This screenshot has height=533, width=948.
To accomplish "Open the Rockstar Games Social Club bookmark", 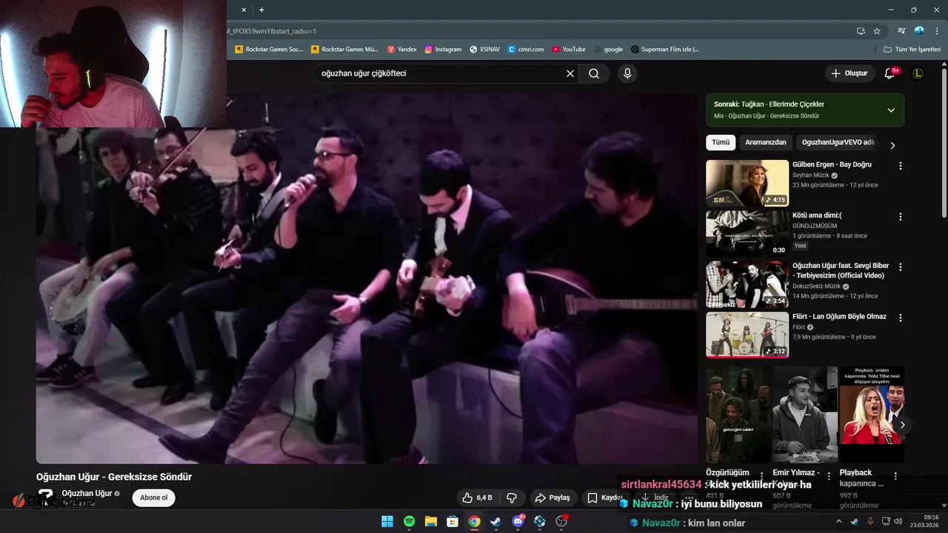I will pyautogui.click(x=269, y=50).
